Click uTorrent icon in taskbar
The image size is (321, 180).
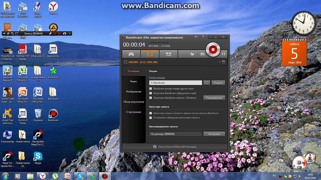click(55, 176)
